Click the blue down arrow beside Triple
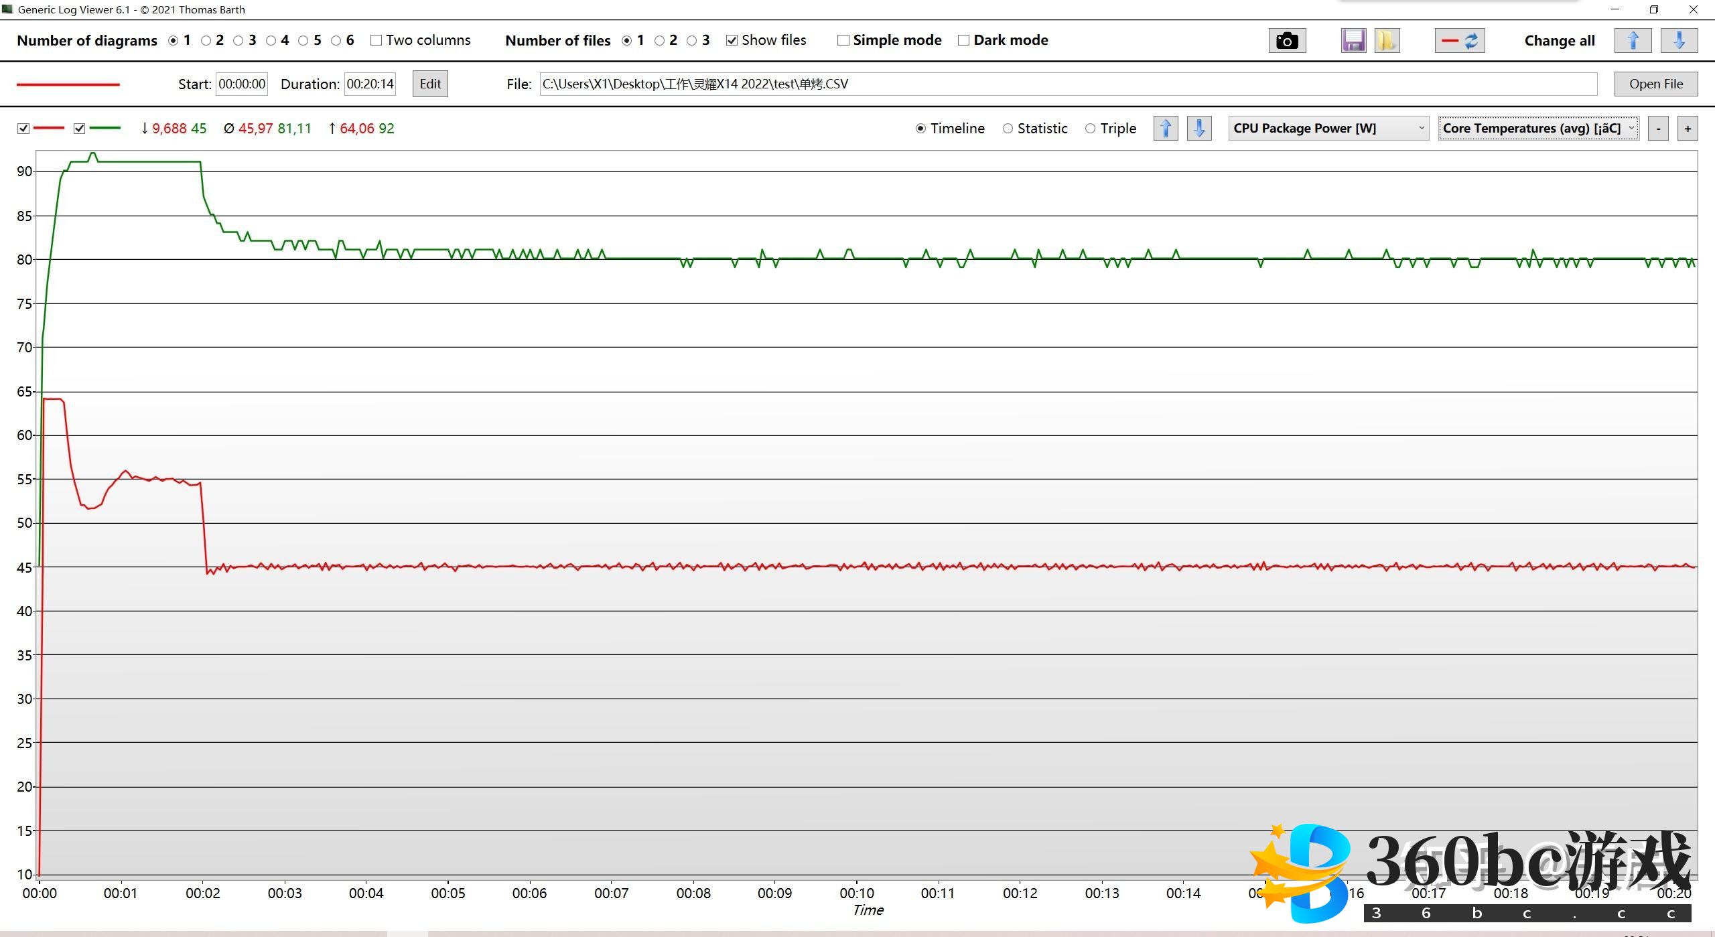Image resolution: width=1715 pixels, height=937 pixels. [1199, 128]
